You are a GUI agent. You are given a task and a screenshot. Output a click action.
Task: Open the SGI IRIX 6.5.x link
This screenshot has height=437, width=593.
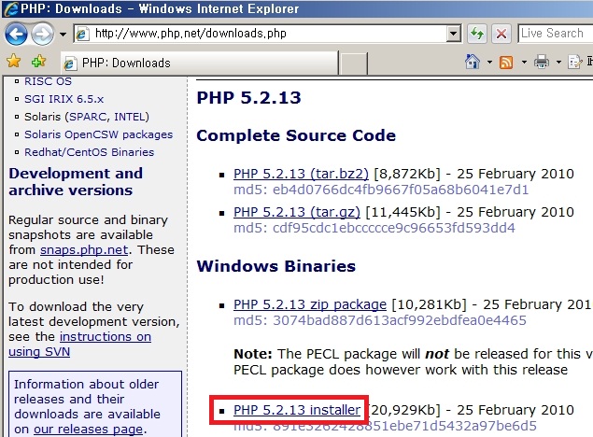tap(64, 99)
